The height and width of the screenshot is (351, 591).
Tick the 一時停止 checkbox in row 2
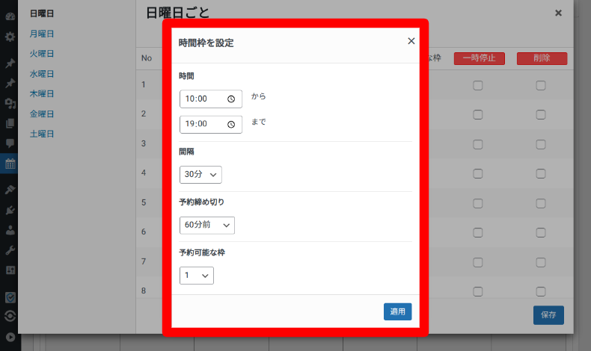pos(478,114)
